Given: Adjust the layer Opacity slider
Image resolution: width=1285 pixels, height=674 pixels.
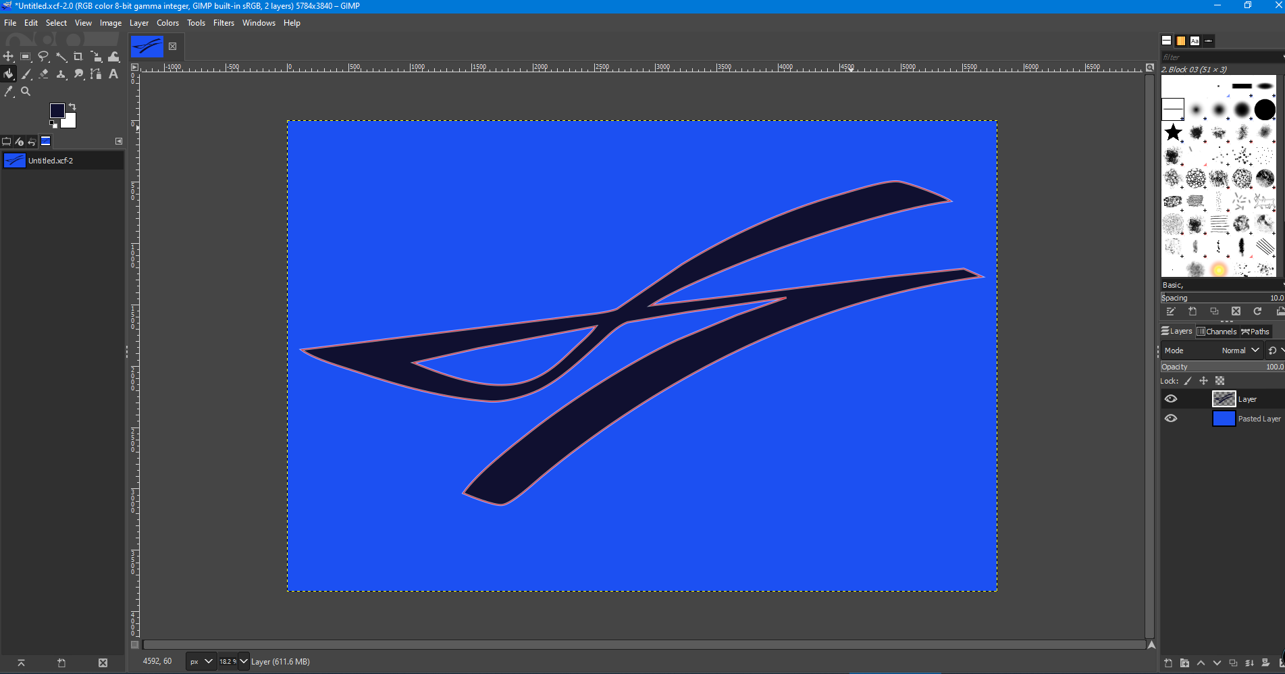Looking at the screenshot, I should point(1222,367).
